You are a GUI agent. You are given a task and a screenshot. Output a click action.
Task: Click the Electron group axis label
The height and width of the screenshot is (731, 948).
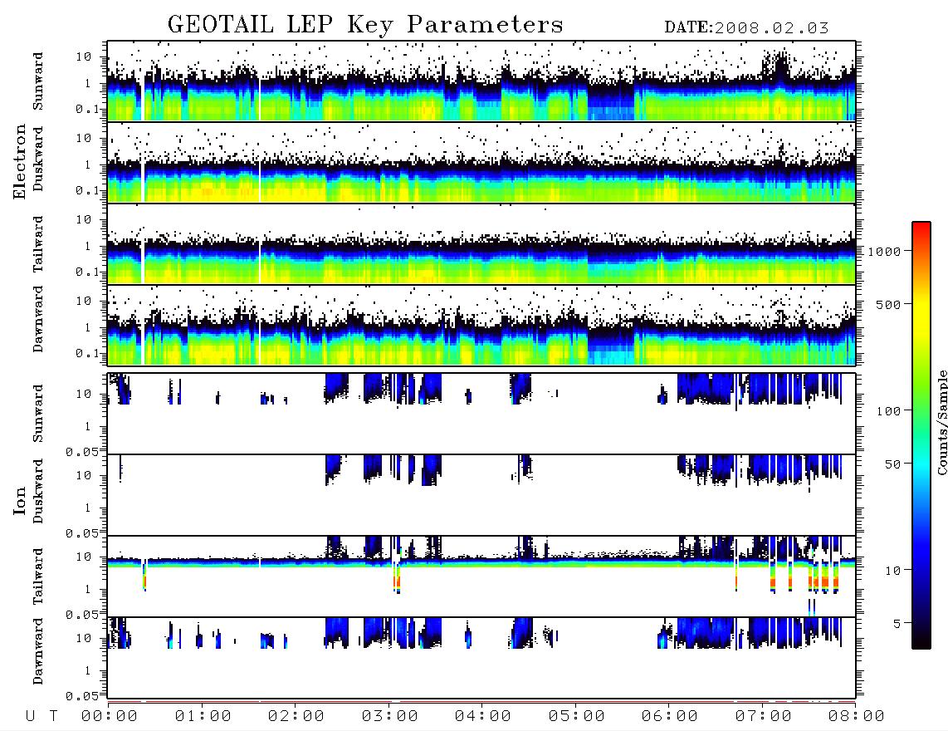point(19,162)
